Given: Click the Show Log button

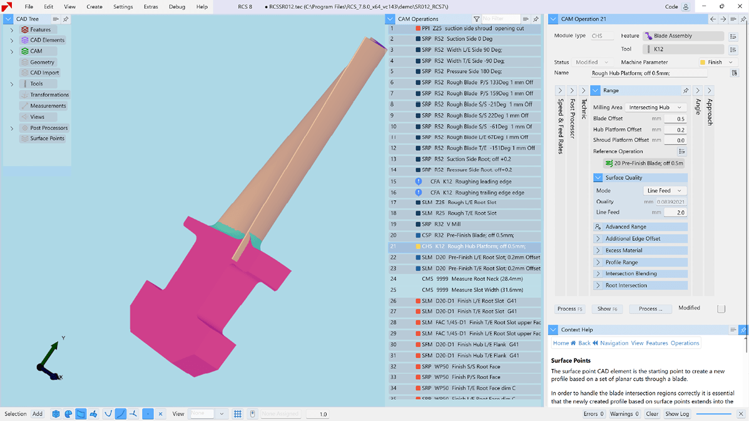Looking at the screenshot, I should (676, 414).
